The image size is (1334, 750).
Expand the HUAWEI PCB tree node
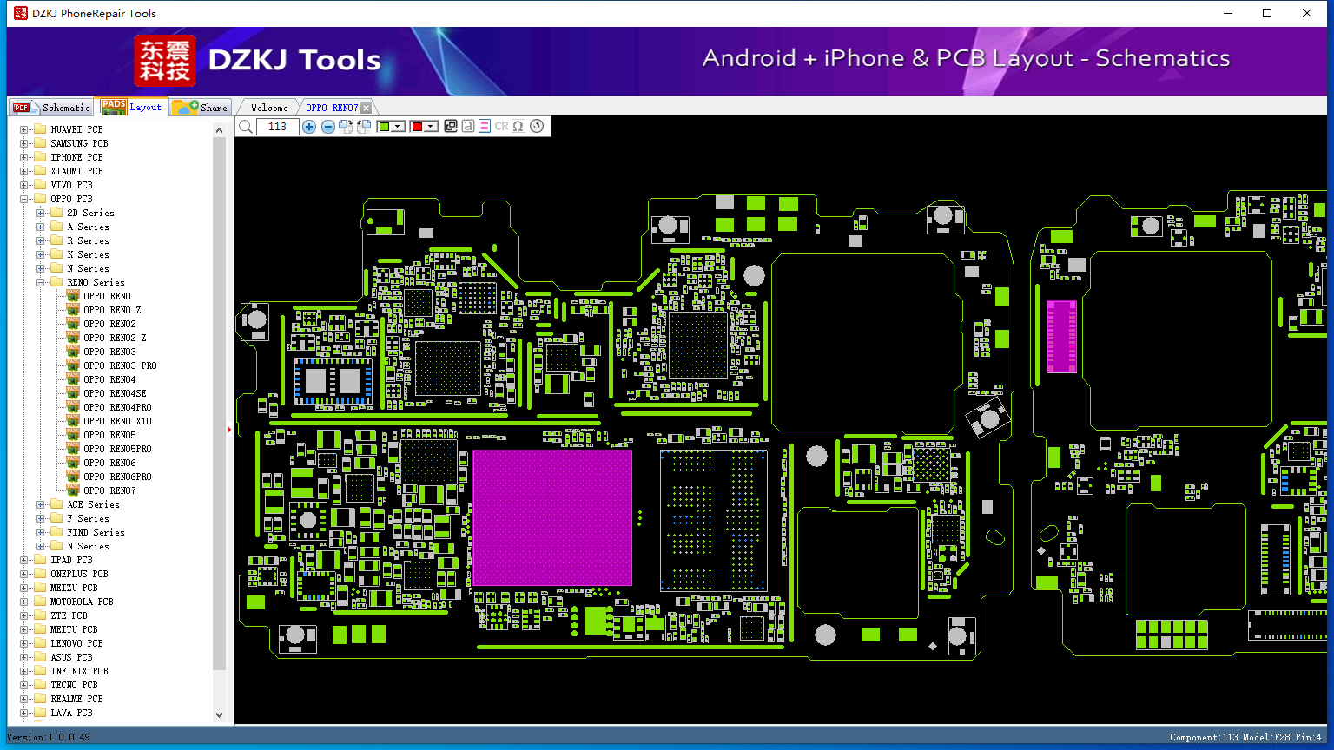coord(24,129)
